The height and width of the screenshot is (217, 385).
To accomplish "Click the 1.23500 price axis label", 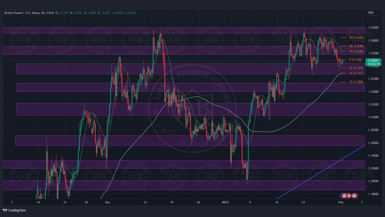I will (373, 53).
